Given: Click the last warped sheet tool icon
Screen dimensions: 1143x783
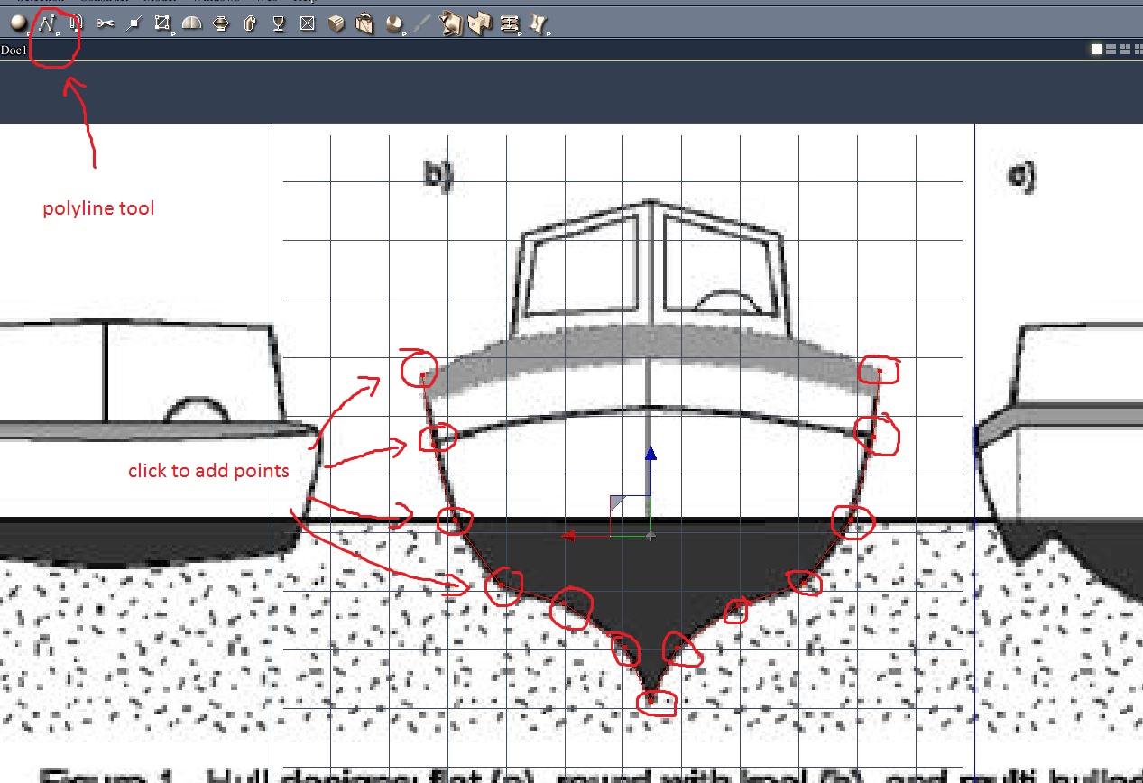Looking at the screenshot, I should tap(539, 24).
